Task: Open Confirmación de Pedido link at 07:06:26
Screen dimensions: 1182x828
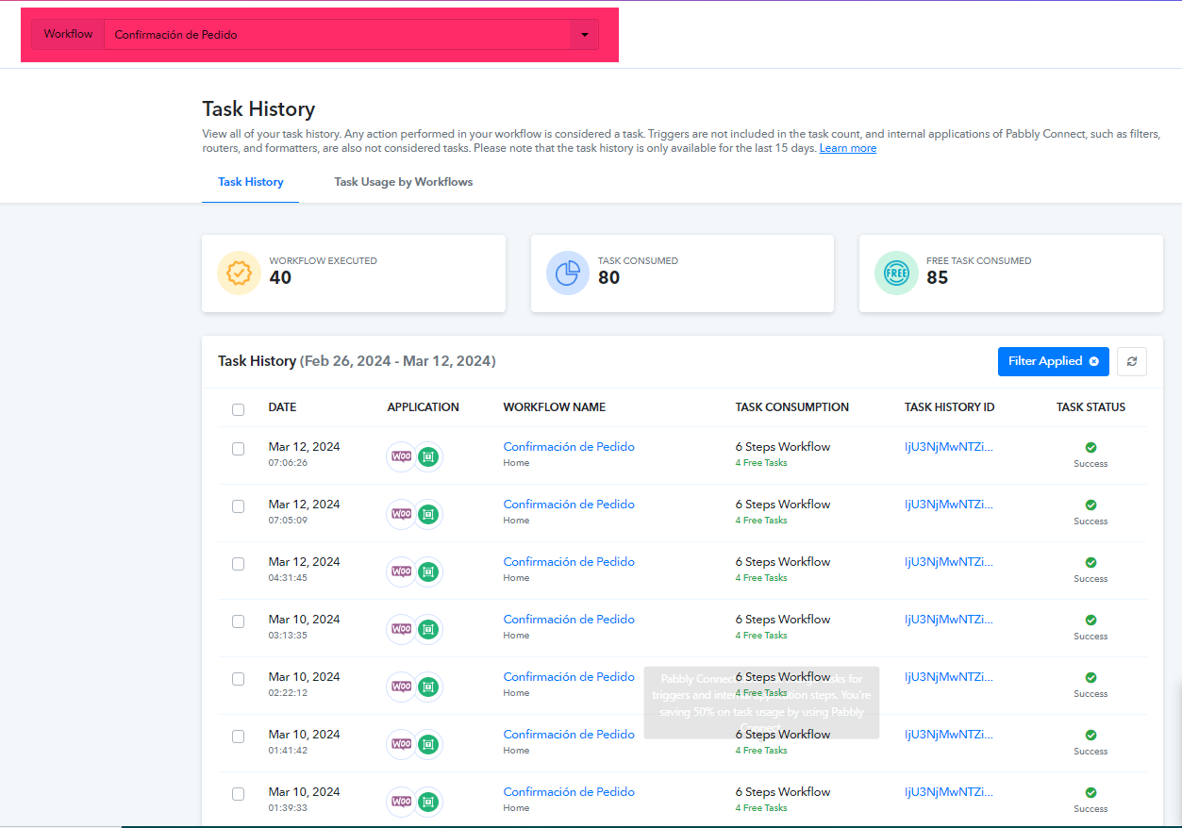Action: coord(569,447)
